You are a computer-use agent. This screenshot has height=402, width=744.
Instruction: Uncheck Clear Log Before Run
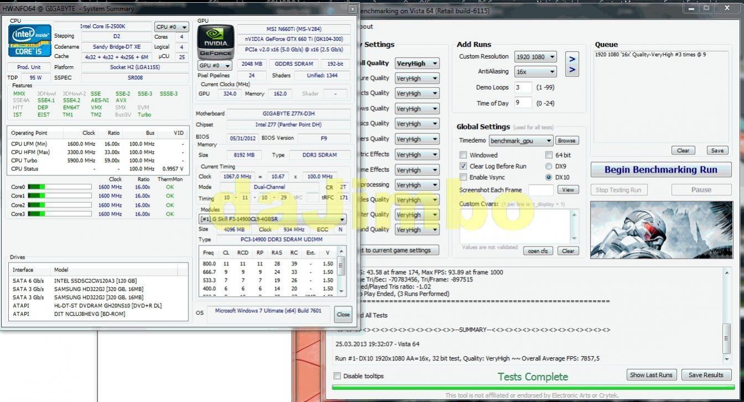click(463, 166)
